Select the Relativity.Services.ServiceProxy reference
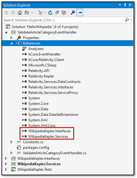This screenshot has height=178, width=137. (53, 93)
